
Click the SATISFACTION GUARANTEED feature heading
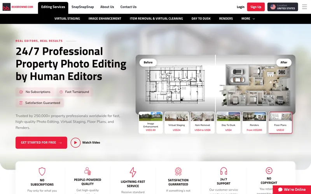[178, 182]
